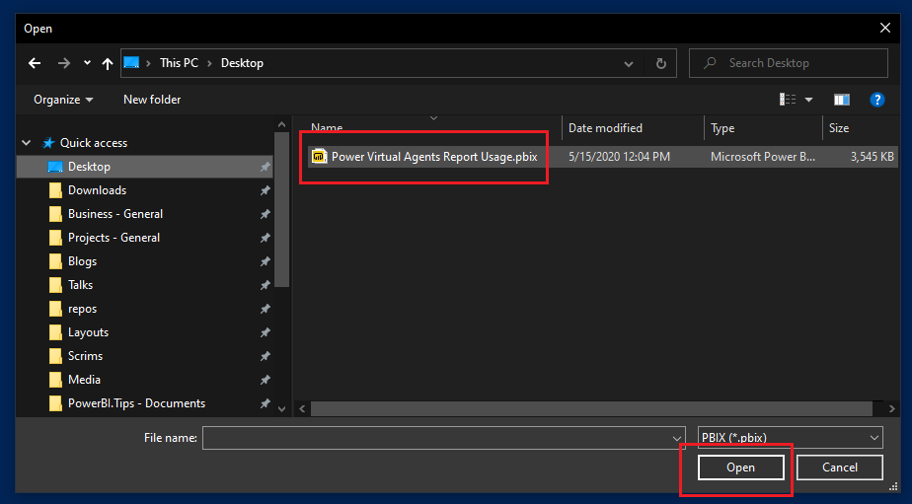912x504 pixels.
Task: Go forward with the right arrow
Action: point(63,63)
